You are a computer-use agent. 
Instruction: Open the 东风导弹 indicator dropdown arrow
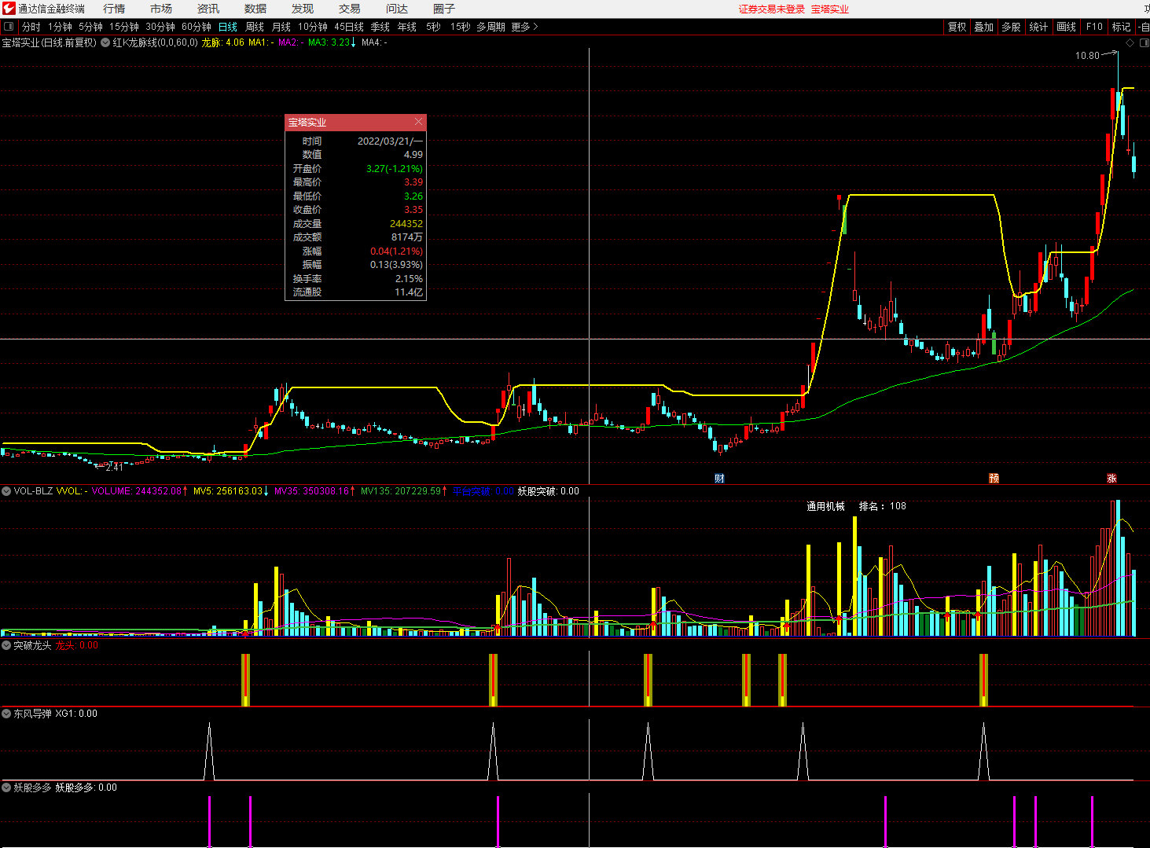pyautogui.click(x=6, y=714)
